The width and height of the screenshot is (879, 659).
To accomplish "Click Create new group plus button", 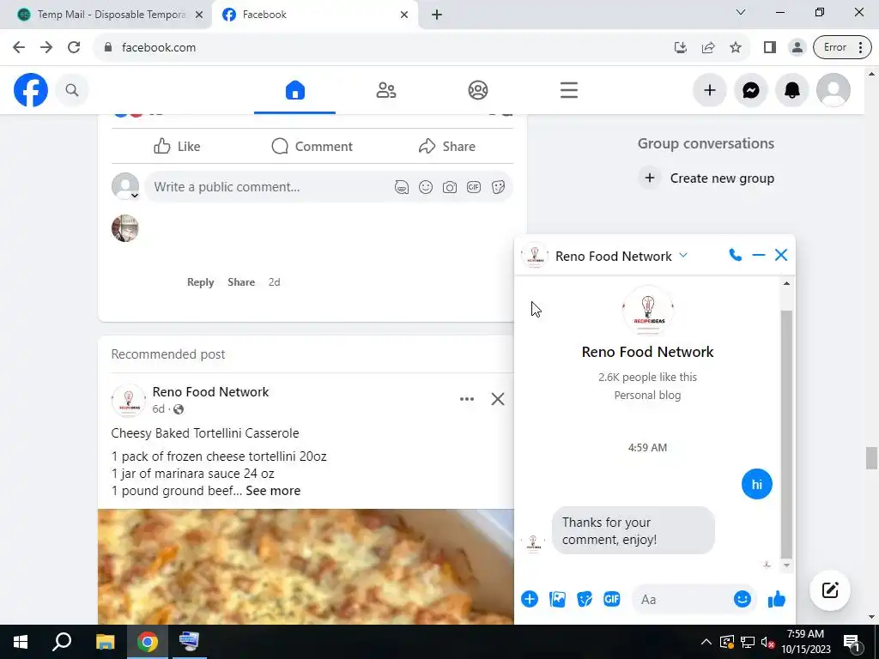I will (649, 178).
